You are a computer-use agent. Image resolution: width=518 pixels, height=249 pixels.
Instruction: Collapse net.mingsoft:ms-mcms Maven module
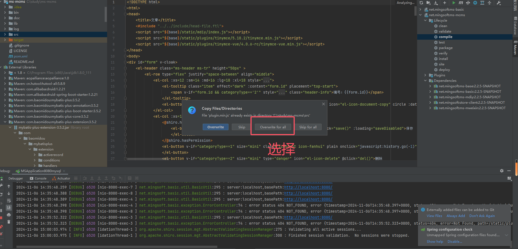420,15
